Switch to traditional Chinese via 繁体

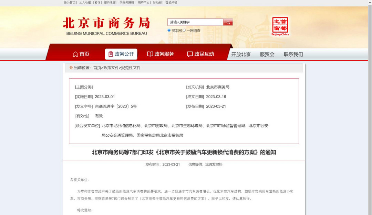pyautogui.click(x=97, y=3)
